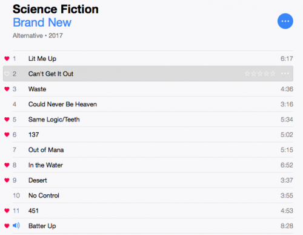
Task: Rate Can't Get It Out five stars
Action: 273,73
